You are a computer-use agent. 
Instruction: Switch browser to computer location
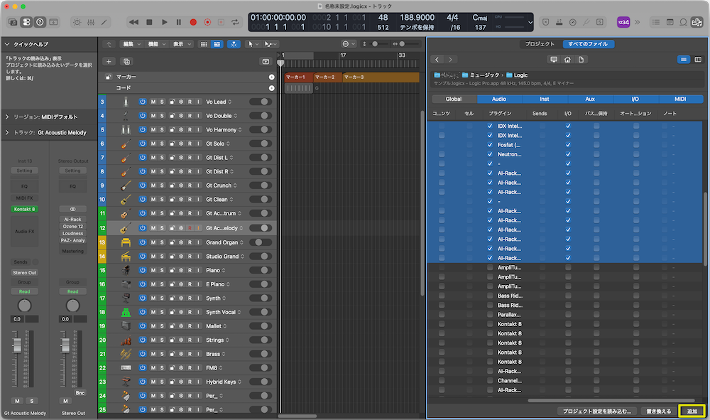tap(553, 60)
